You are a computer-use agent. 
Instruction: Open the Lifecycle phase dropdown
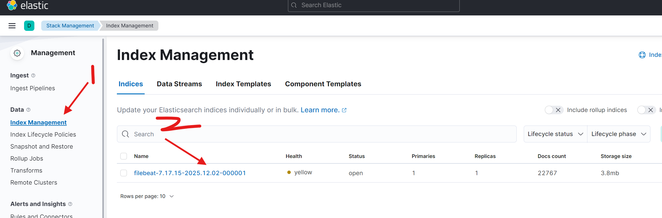click(618, 134)
